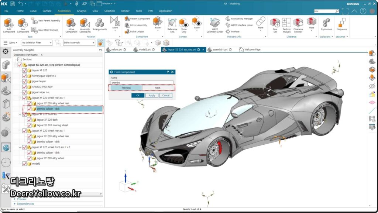
Task: Open Arrangements tool
Action: coord(100,24)
